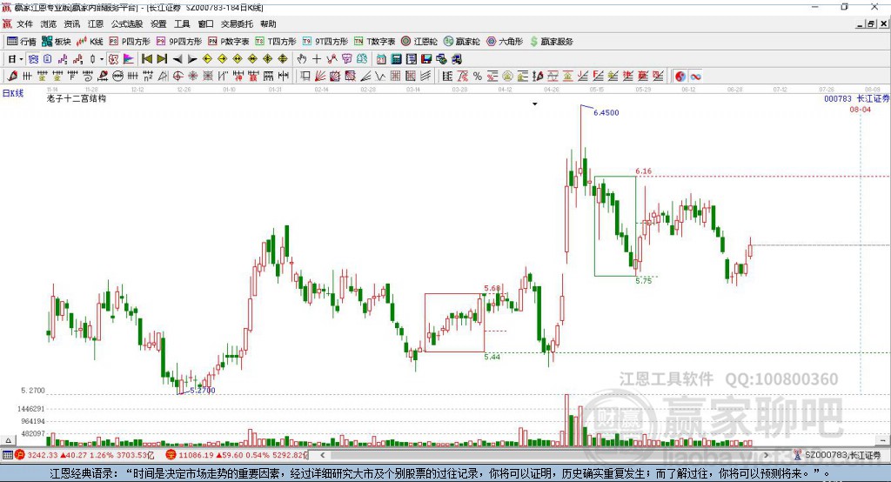The image size is (891, 482).
Task: Jump to the first bar
Action: pos(146,59)
